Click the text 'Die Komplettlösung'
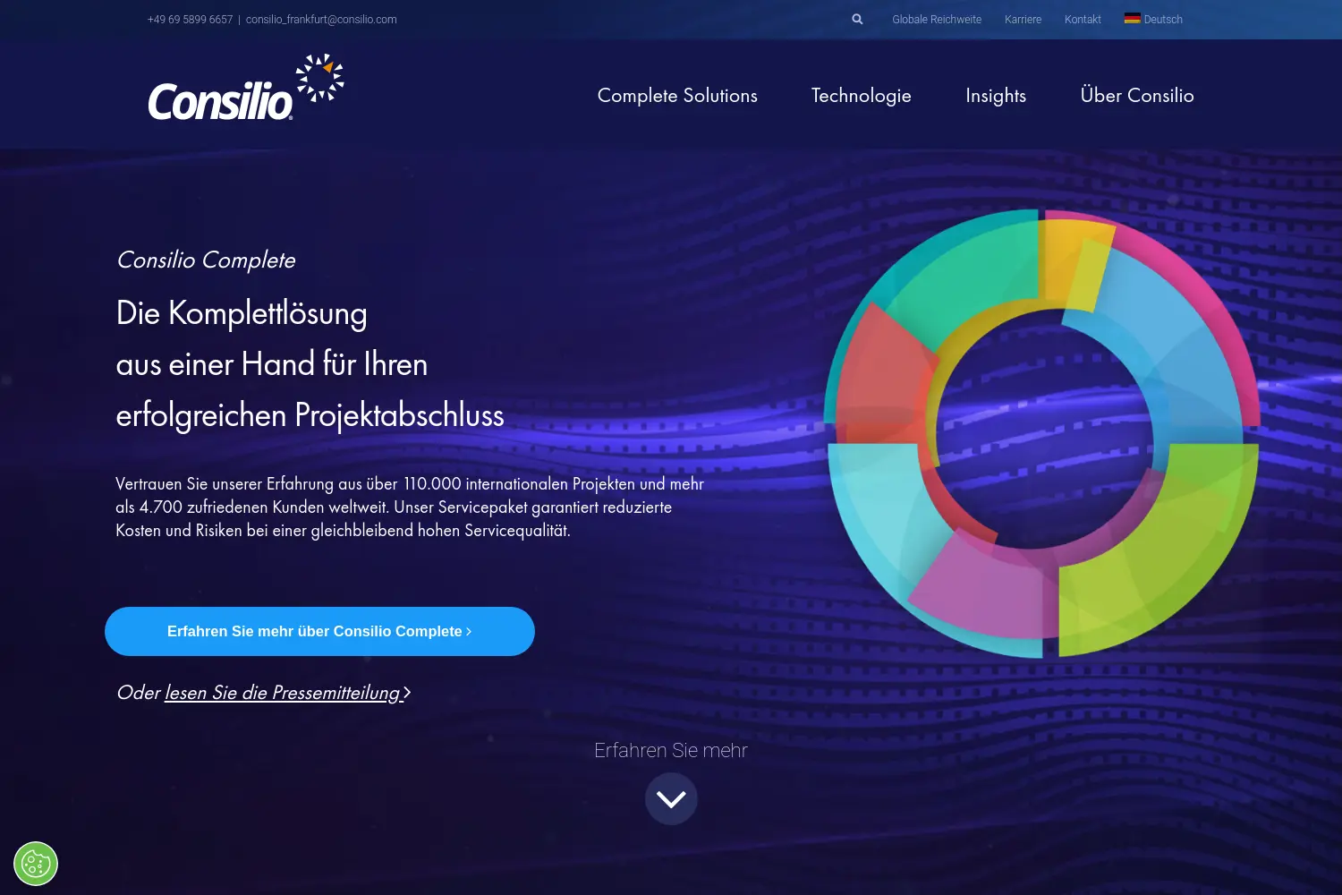1342x895 pixels. click(x=242, y=313)
